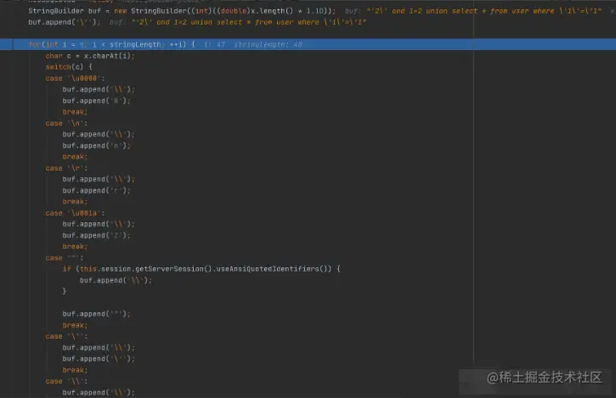616x398 pixels.
Task: Click the buf.append('n') statement
Action: 96,146
